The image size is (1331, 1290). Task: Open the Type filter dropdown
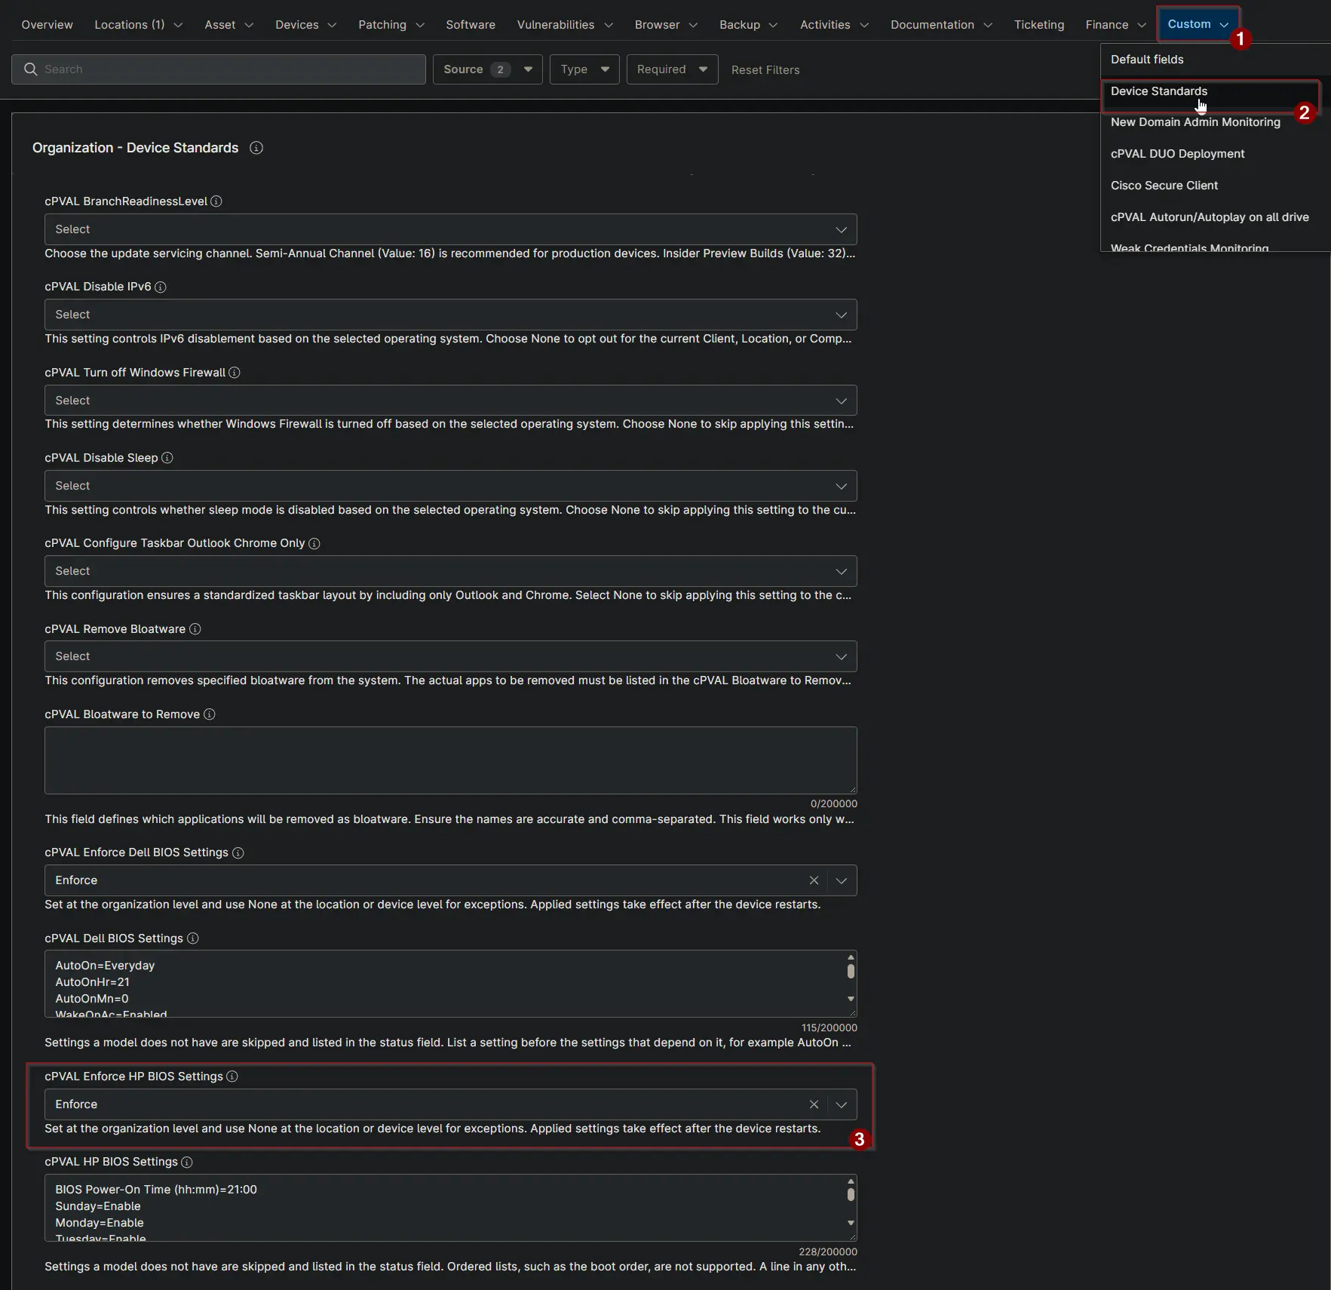[584, 69]
